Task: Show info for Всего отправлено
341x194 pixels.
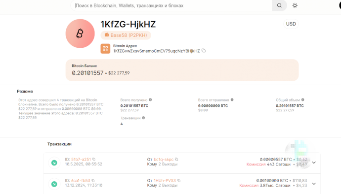Action: (232, 100)
